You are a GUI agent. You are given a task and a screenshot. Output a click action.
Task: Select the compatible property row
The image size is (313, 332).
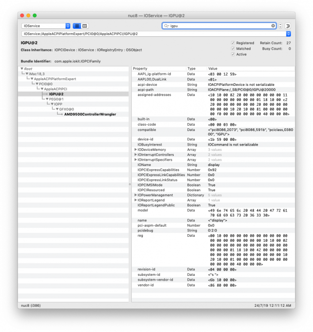pyautogui.click(x=213, y=132)
